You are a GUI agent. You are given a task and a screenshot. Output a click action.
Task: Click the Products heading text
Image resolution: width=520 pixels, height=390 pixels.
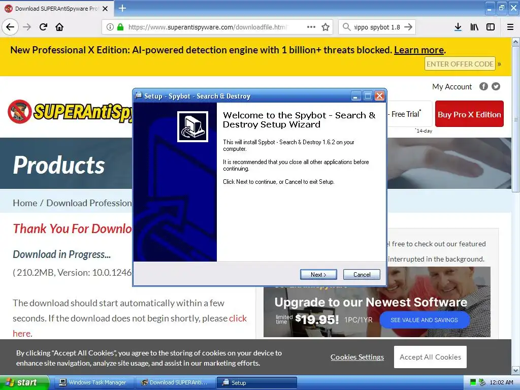click(x=59, y=165)
